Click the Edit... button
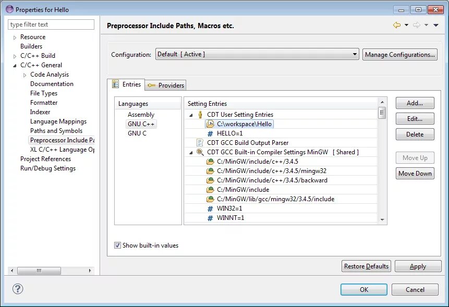The image size is (449, 307). [x=415, y=119]
